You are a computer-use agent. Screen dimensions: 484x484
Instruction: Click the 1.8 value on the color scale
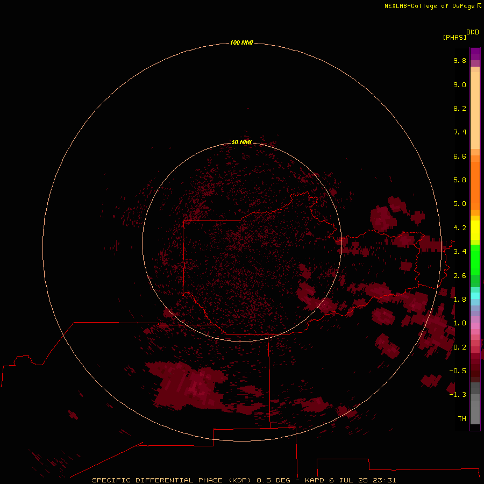pyautogui.click(x=460, y=300)
